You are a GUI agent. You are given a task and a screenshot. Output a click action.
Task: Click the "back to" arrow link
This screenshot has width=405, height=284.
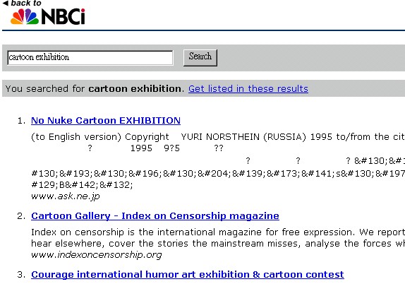pos(22,3)
